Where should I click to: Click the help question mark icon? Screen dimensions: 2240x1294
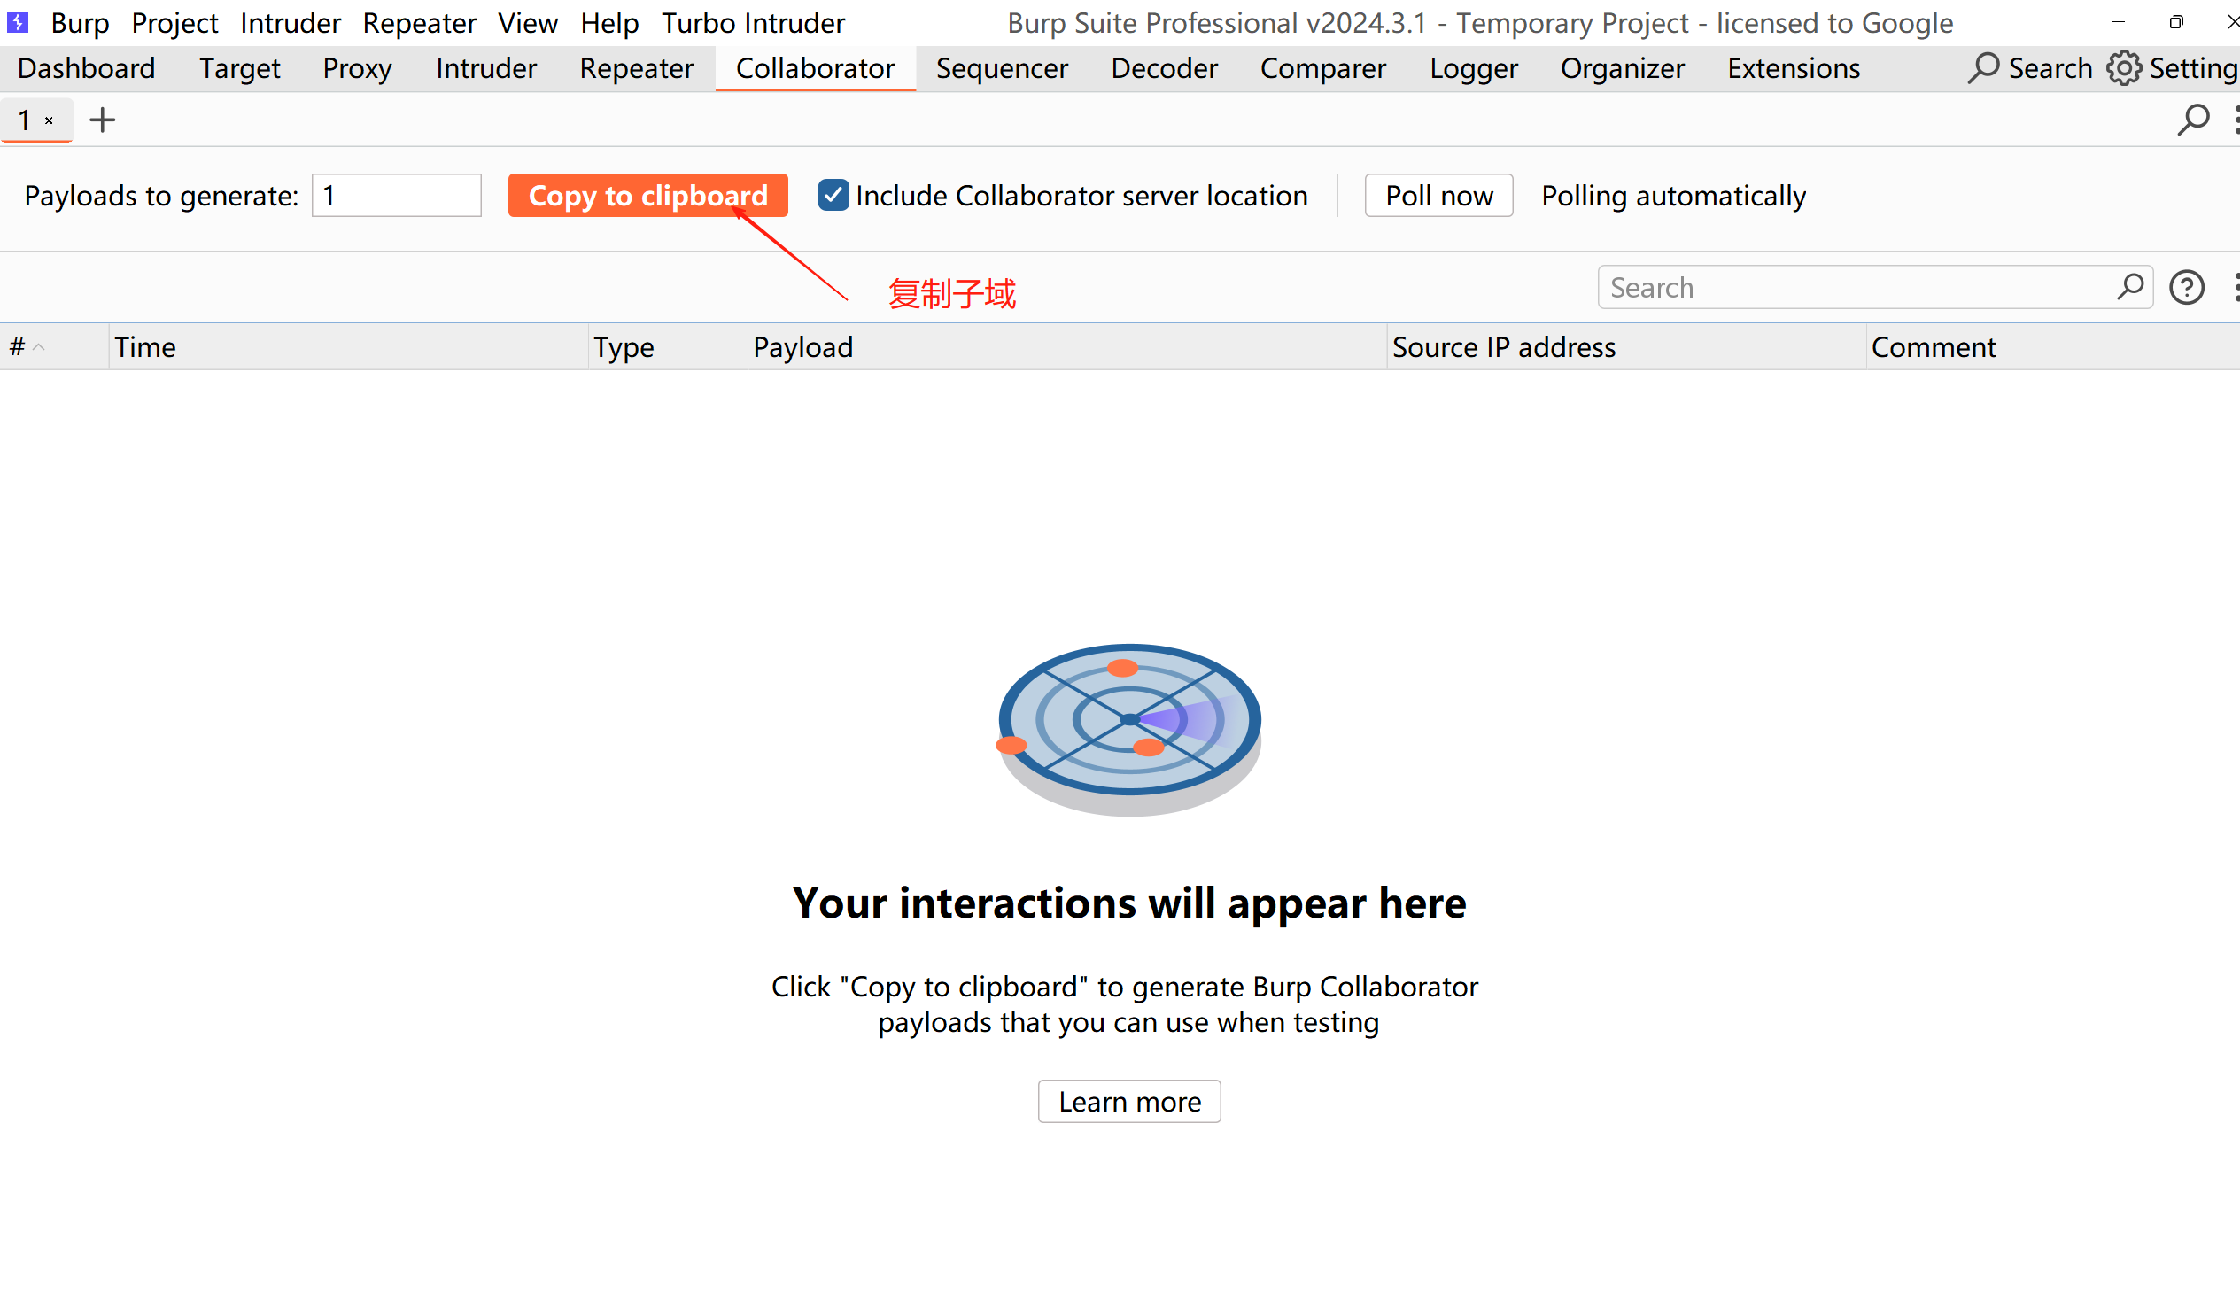[x=2186, y=287]
